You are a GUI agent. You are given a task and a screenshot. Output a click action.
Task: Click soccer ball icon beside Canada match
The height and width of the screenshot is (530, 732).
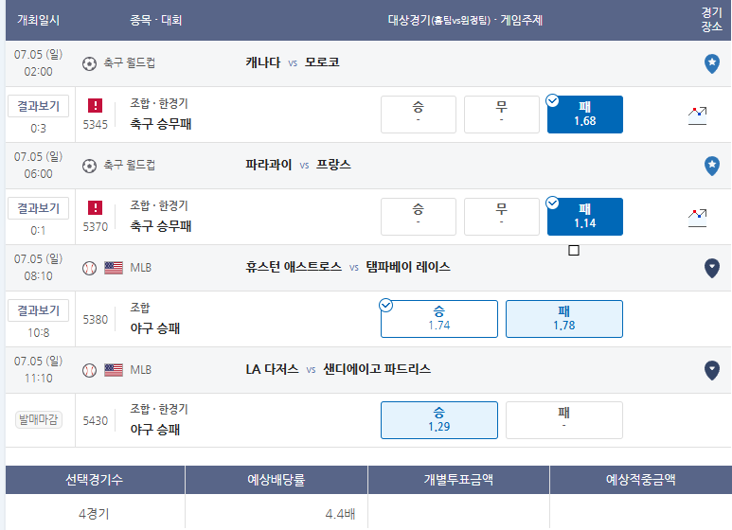click(x=89, y=63)
